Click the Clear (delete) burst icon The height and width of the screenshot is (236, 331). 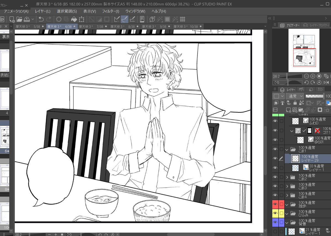59,19
